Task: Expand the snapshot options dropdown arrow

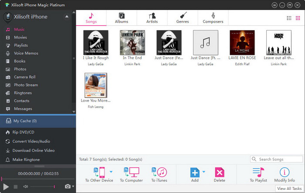Action: pos(73,186)
